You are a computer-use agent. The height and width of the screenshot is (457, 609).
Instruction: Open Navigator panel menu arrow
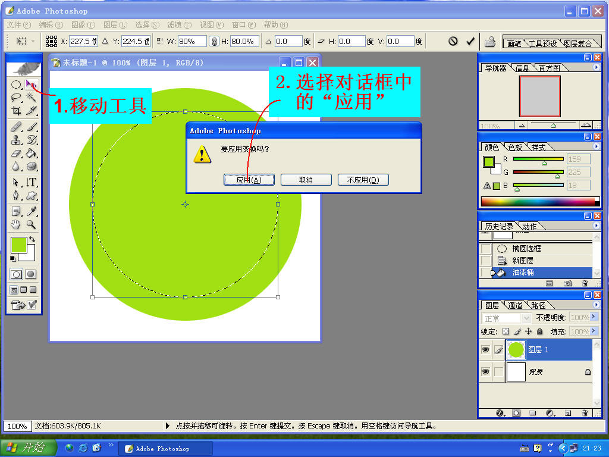[596, 67]
